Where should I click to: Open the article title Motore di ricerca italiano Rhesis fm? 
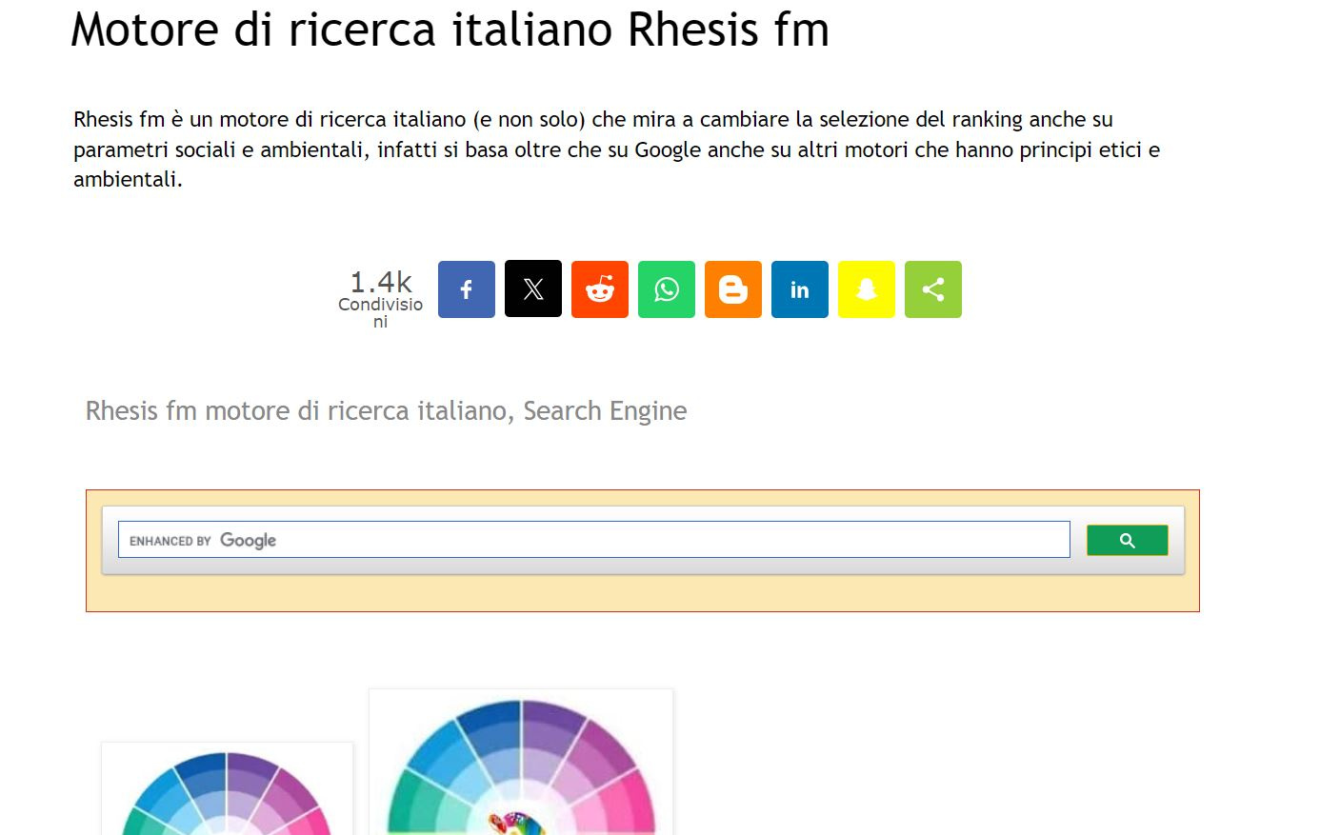tap(450, 30)
